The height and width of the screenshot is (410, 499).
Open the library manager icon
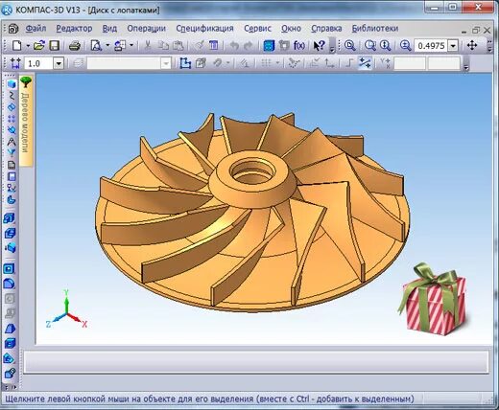coord(269,46)
